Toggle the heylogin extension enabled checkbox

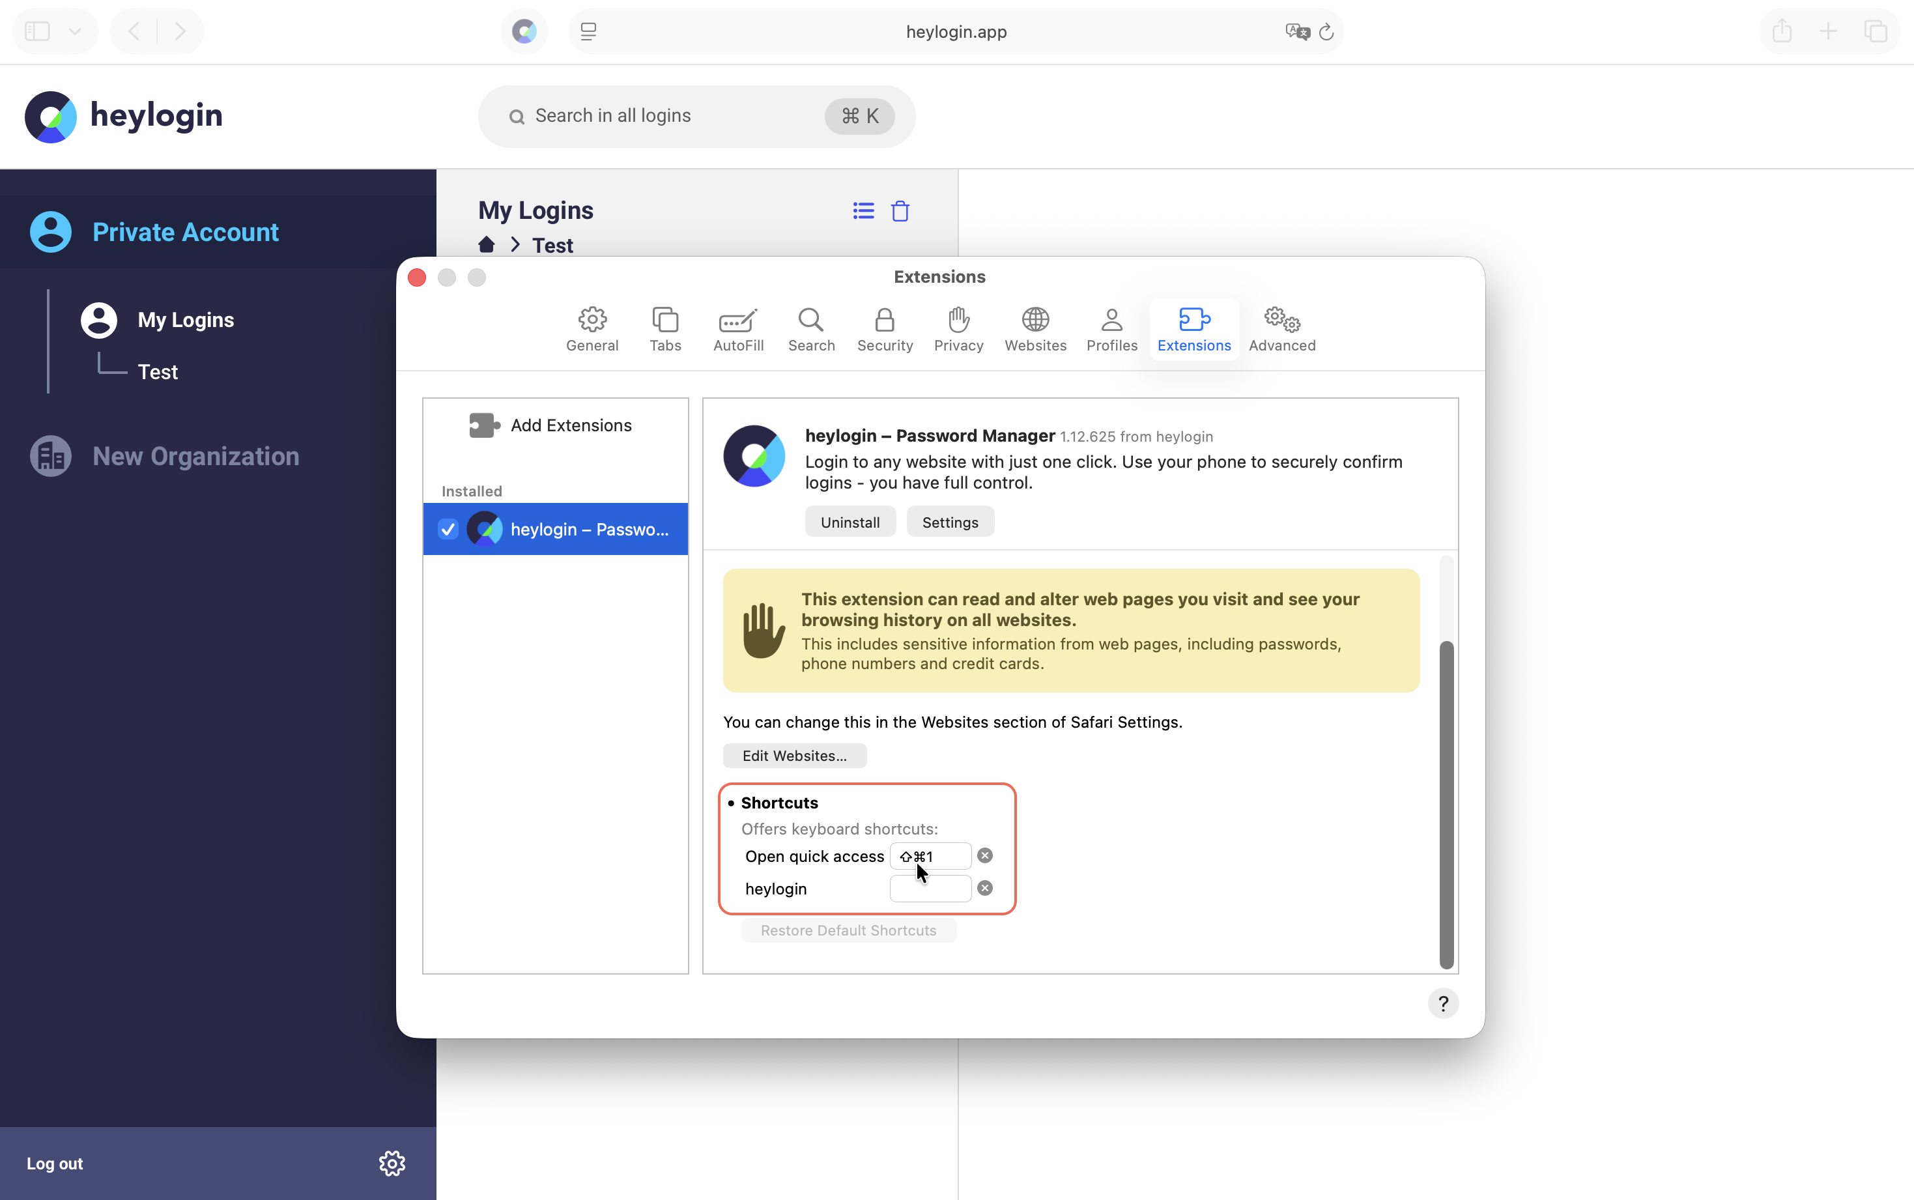448,530
